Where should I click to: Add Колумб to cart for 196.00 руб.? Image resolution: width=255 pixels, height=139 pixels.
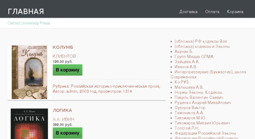(68, 70)
